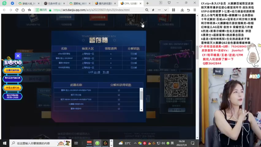Click the TOP back-to-top arrow
Viewport: 261px width, 147px height.
[176, 66]
